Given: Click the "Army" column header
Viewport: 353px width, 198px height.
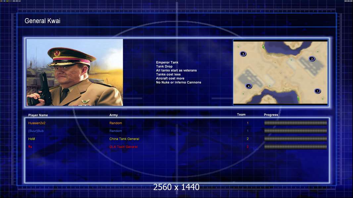Looking at the screenshot, I should [x=114, y=115].
